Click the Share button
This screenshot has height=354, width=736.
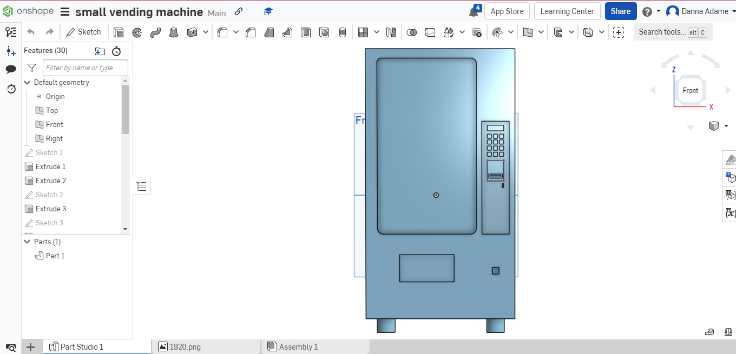click(621, 11)
